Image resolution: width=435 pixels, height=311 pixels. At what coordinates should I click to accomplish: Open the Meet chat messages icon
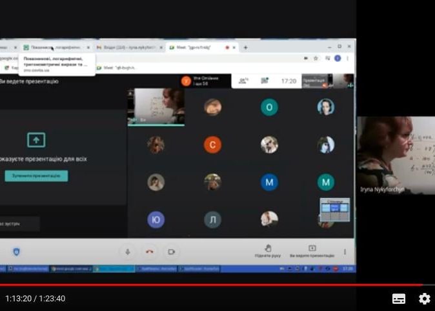[x=265, y=81]
